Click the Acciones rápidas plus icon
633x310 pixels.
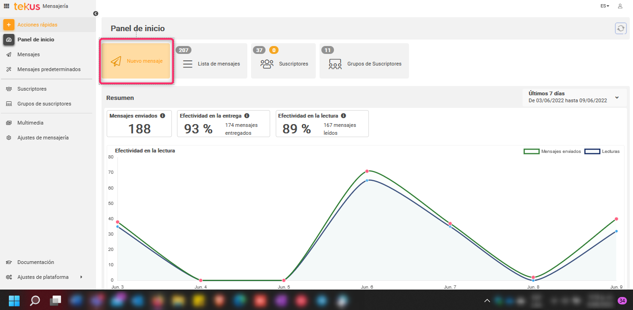(x=9, y=25)
